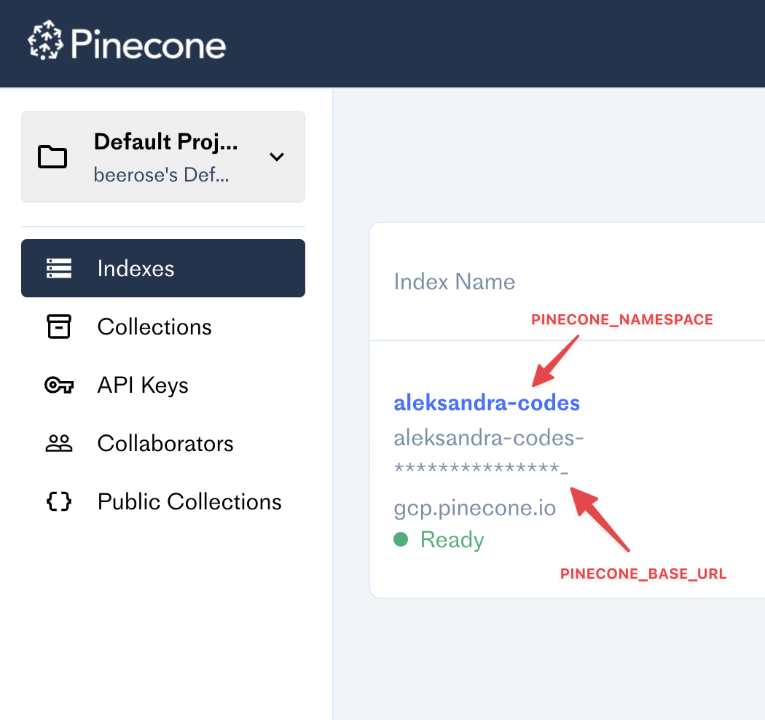Open the Collaborators menu label
This screenshot has width=765, height=720.
pyautogui.click(x=165, y=443)
